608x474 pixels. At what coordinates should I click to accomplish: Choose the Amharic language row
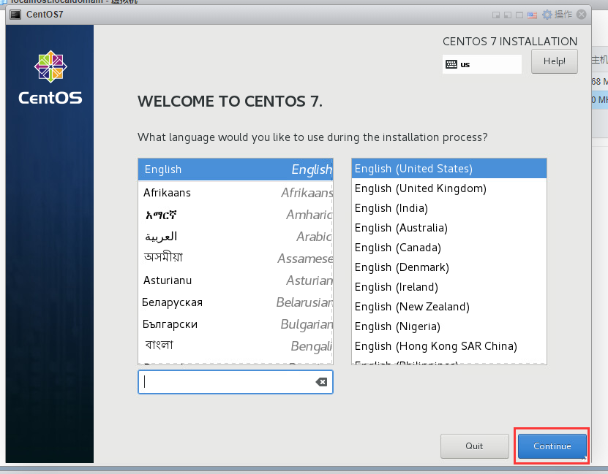tap(236, 215)
